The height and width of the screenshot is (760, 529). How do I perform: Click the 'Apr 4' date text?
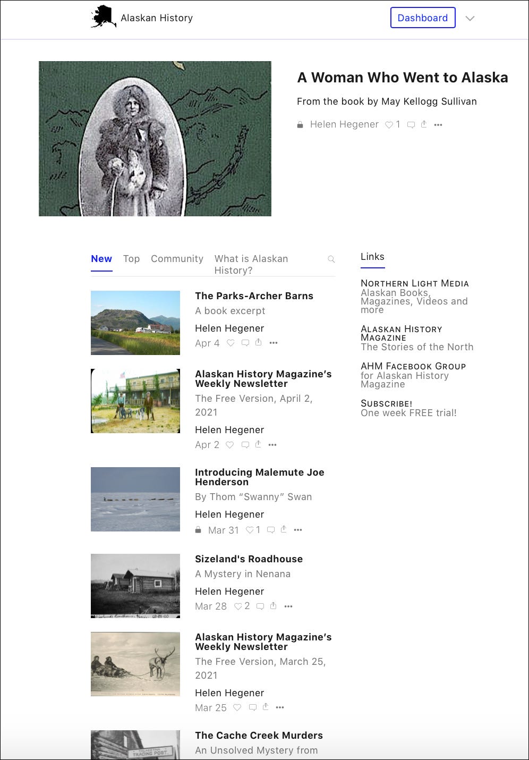pos(207,343)
